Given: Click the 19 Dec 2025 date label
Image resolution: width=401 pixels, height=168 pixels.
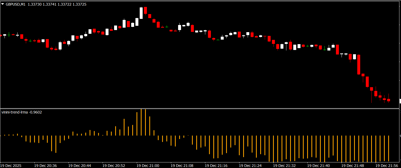Looking at the screenshot, I should (11, 165).
